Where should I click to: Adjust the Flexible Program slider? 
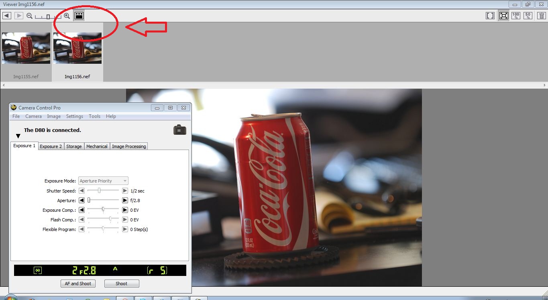pyautogui.click(x=103, y=229)
